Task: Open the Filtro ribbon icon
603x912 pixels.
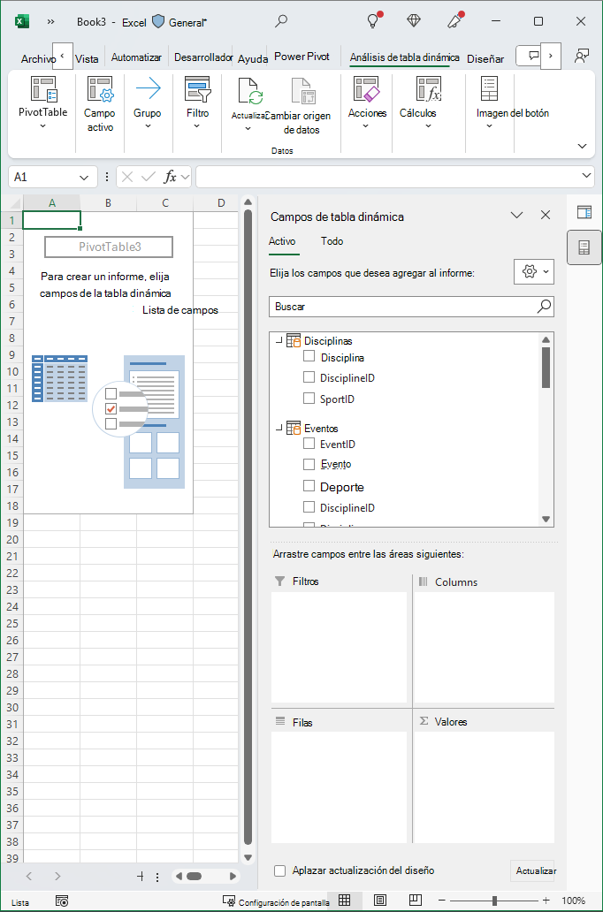Action: click(x=197, y=90)
